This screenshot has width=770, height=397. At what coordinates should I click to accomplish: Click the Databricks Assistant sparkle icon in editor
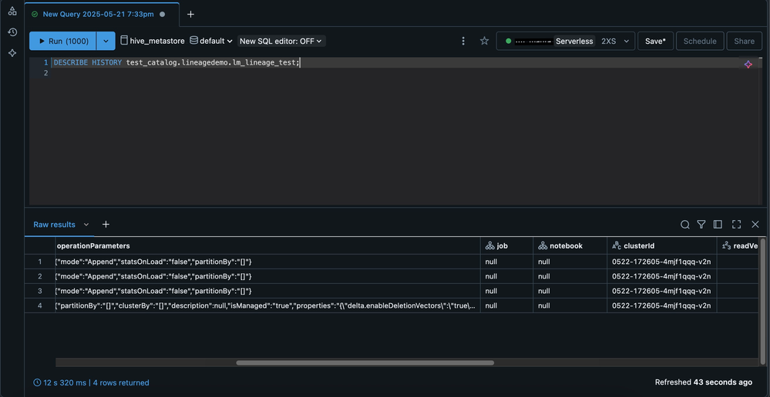(x=748, y=65)
